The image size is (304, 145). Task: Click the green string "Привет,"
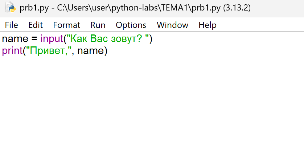[49, 51]
